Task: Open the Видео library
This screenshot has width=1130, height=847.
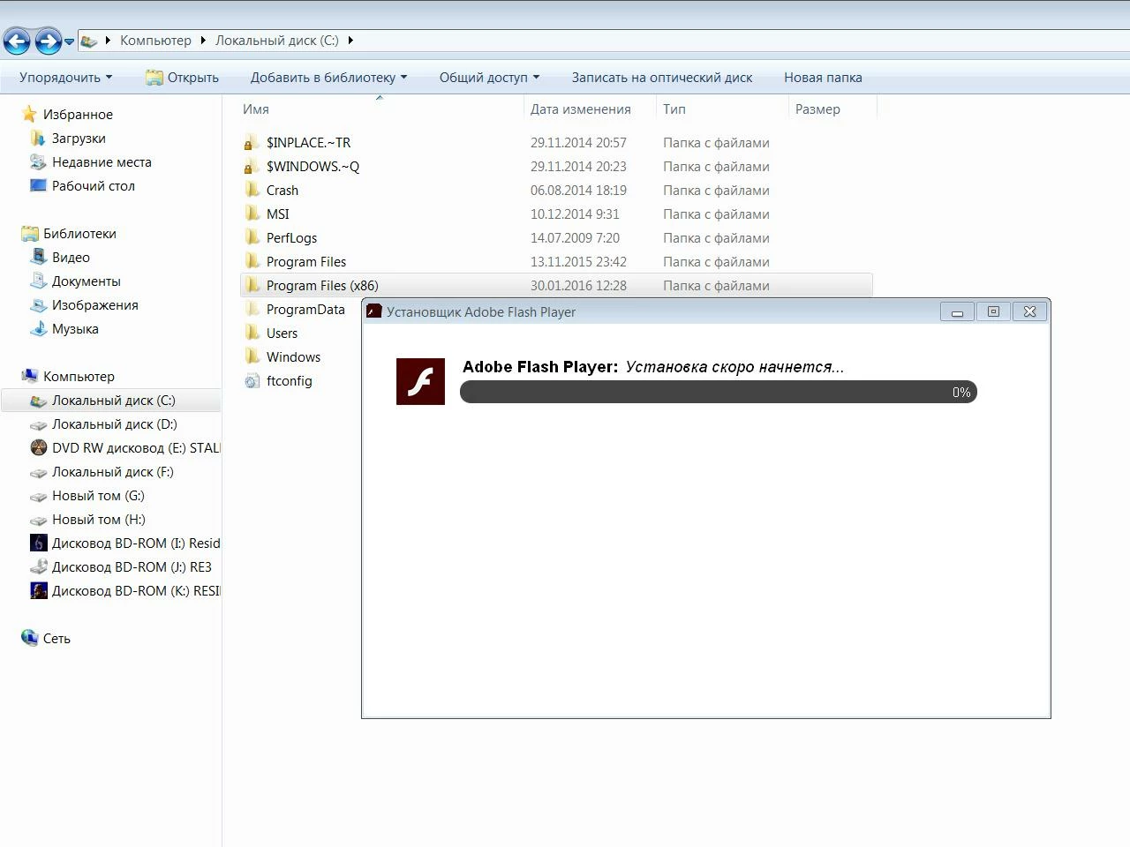Action: click(x=71, y=258)
